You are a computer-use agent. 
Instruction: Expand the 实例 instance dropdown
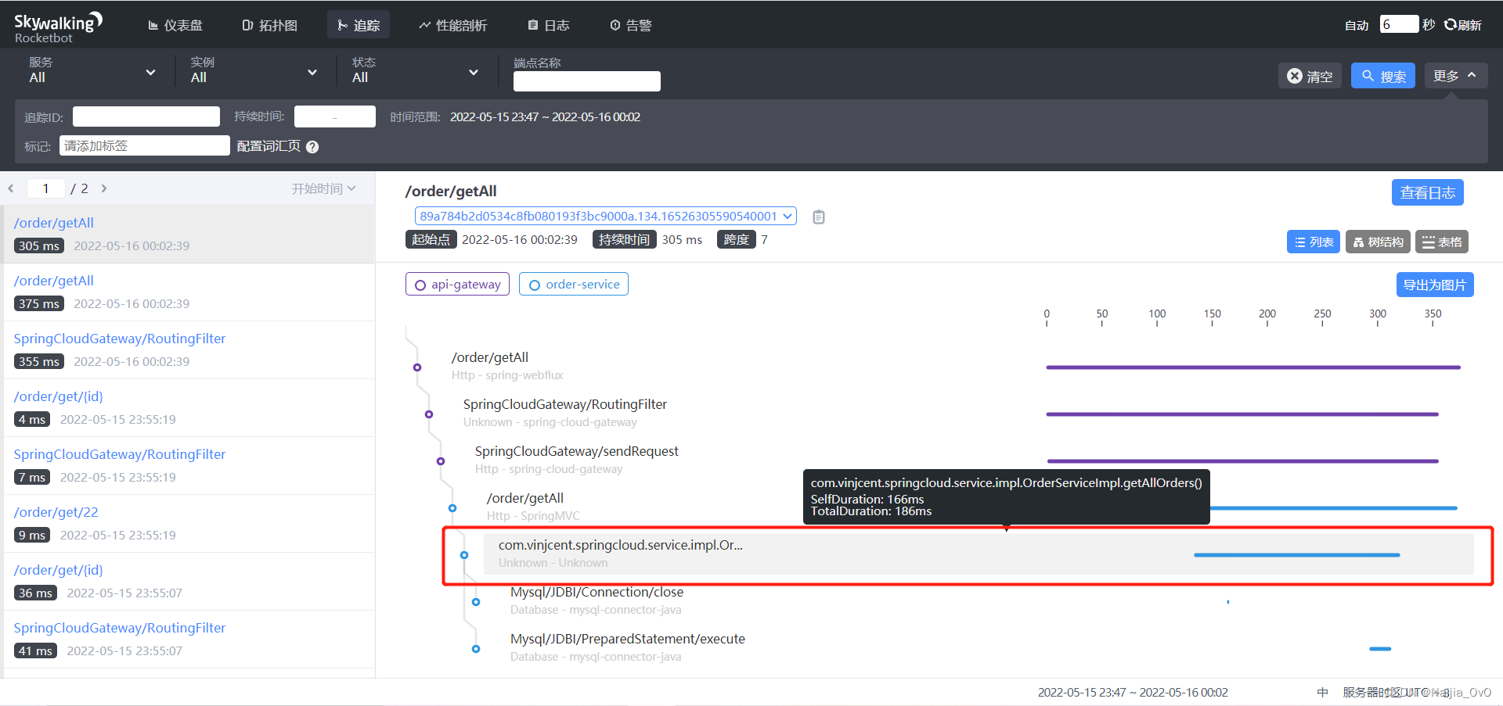pos(254,71)
